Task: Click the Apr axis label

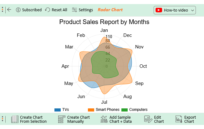Action: tap(65, 66)
